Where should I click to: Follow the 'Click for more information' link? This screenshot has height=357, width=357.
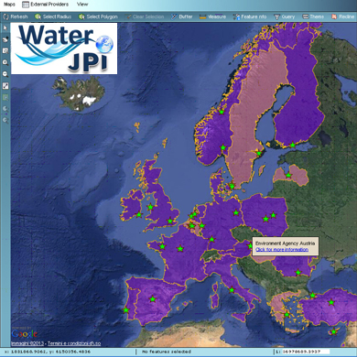(282, 250)
